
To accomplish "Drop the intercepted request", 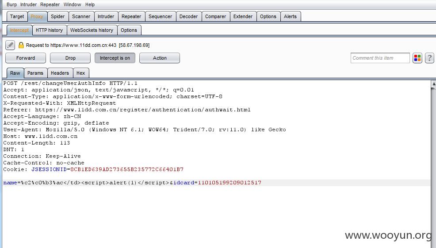I will (70, 58).
